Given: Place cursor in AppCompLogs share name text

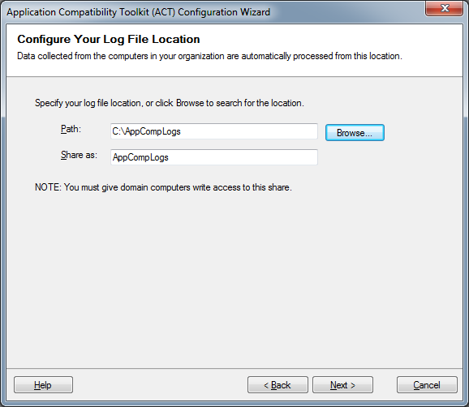Looking at the screenshot, I should [x=140, y=157].
